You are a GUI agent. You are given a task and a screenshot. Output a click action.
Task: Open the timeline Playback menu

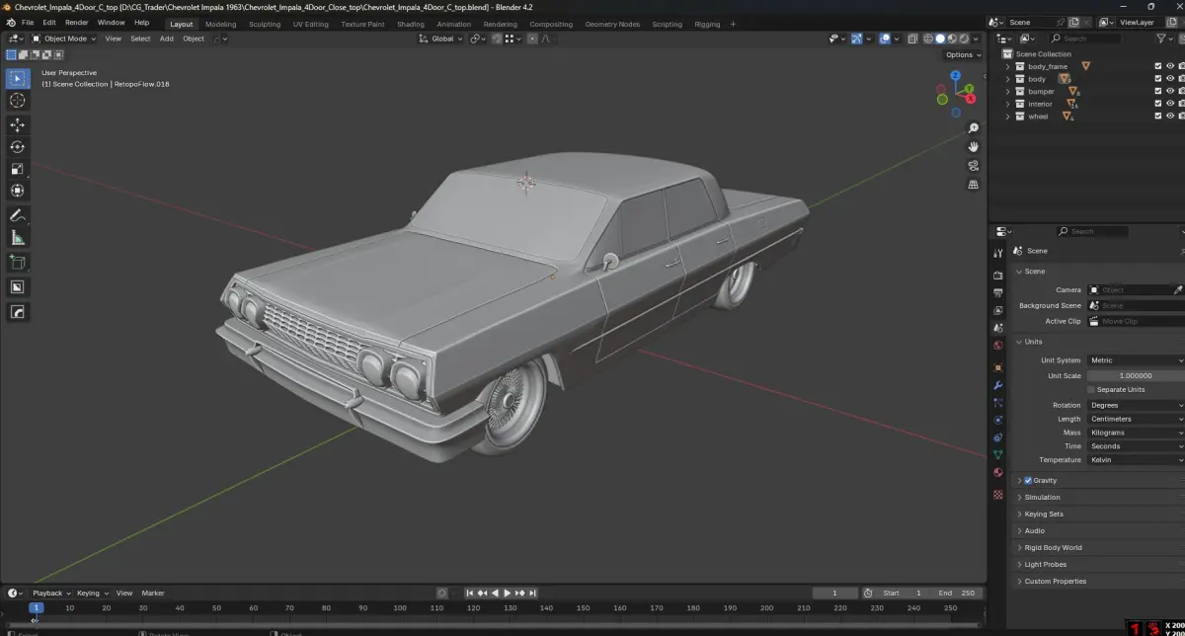point(51,593)
